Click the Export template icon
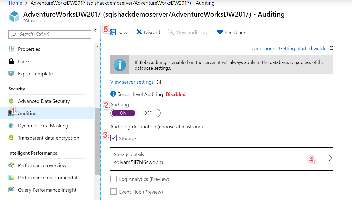Screen dimensions: 352x200 11,73
